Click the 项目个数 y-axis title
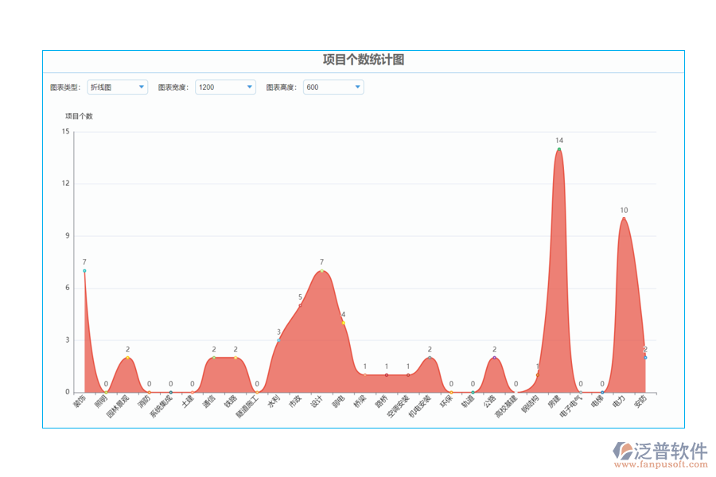 [x=79, y=116]
